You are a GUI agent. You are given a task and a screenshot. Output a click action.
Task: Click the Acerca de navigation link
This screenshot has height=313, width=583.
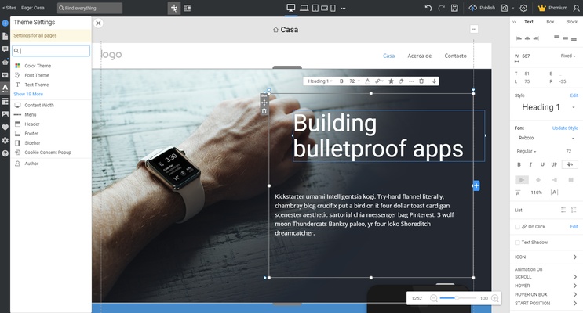(x=420, y=56)
